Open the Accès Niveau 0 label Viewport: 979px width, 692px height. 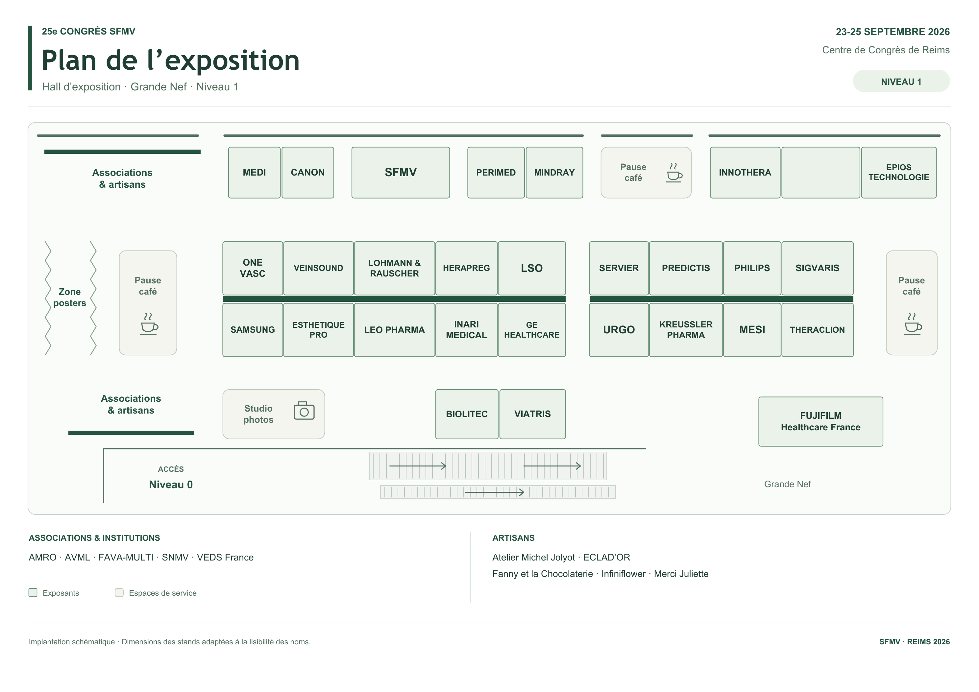click(x=171, y=478)
